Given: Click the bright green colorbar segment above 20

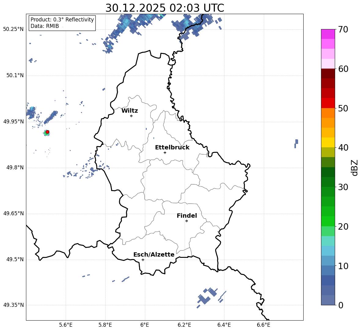Looking at the screenshot, I should 328,221.
